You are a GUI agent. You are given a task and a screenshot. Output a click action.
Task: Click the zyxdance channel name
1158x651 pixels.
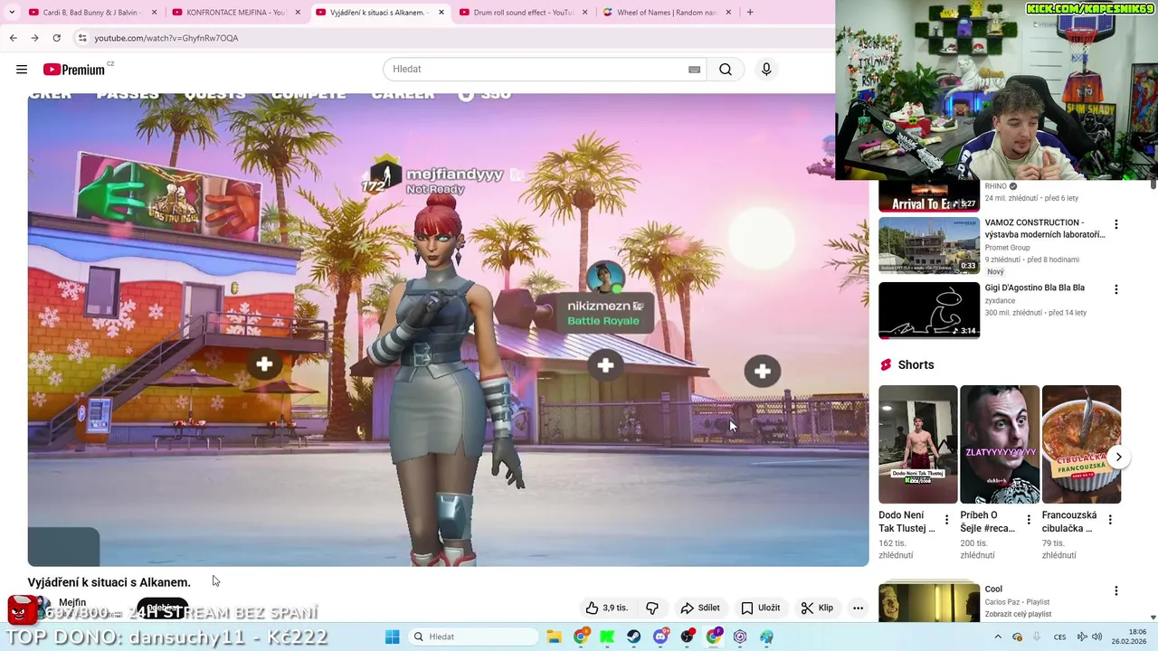coord(1000,300)
